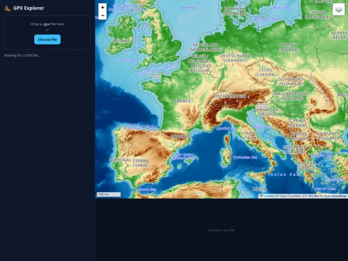Click the NEDERLAND (NETHERLANDS) map label
The image size is (348, 261).
(206, 47)
